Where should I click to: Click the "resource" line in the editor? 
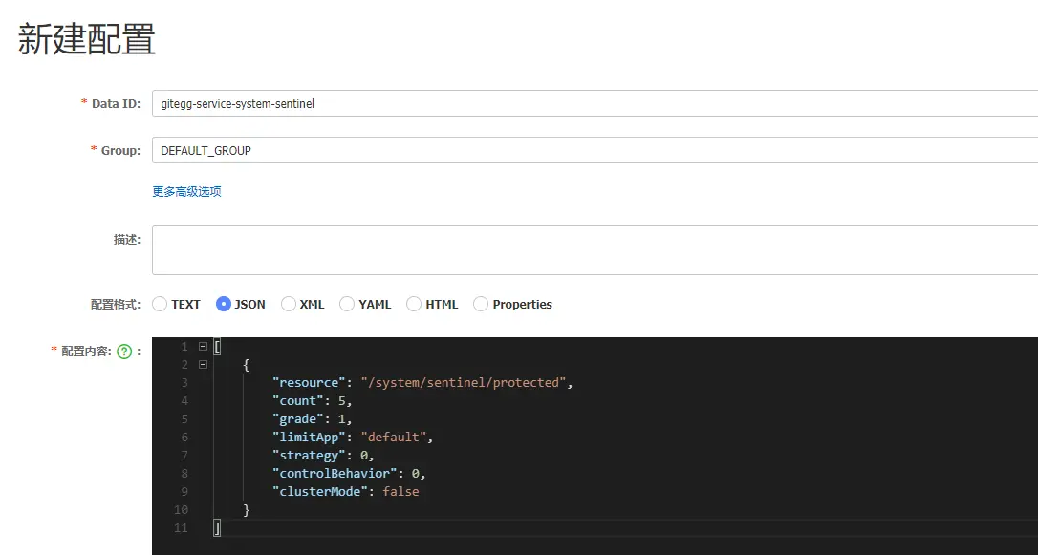pos(422,382)
